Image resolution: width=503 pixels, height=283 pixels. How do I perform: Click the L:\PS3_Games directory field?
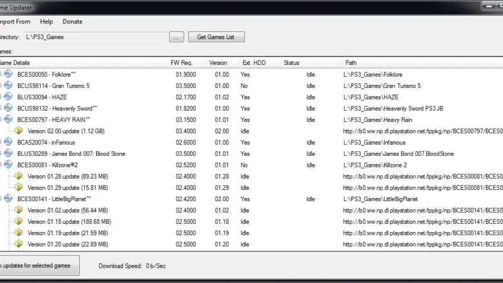(x=95, y=37)
